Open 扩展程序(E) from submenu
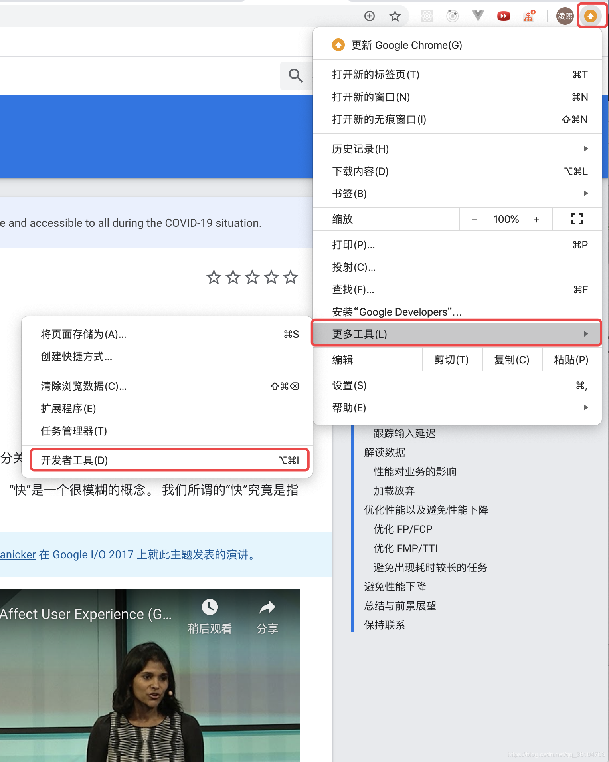This screenshot has width=609, height=762. 167,409
